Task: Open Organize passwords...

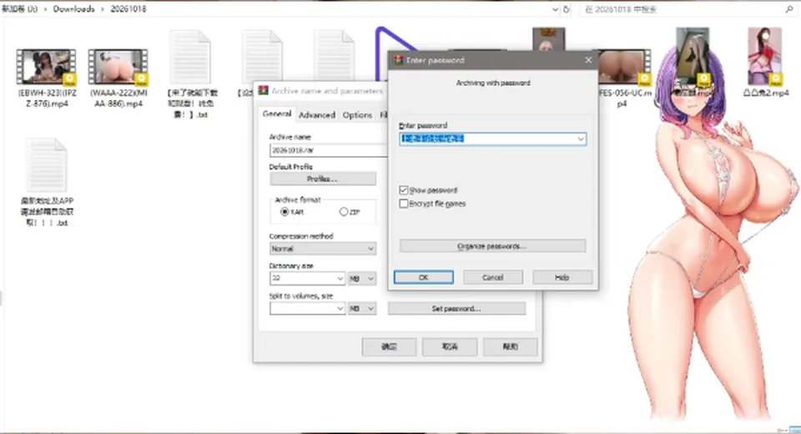Action: click(492, 246)
